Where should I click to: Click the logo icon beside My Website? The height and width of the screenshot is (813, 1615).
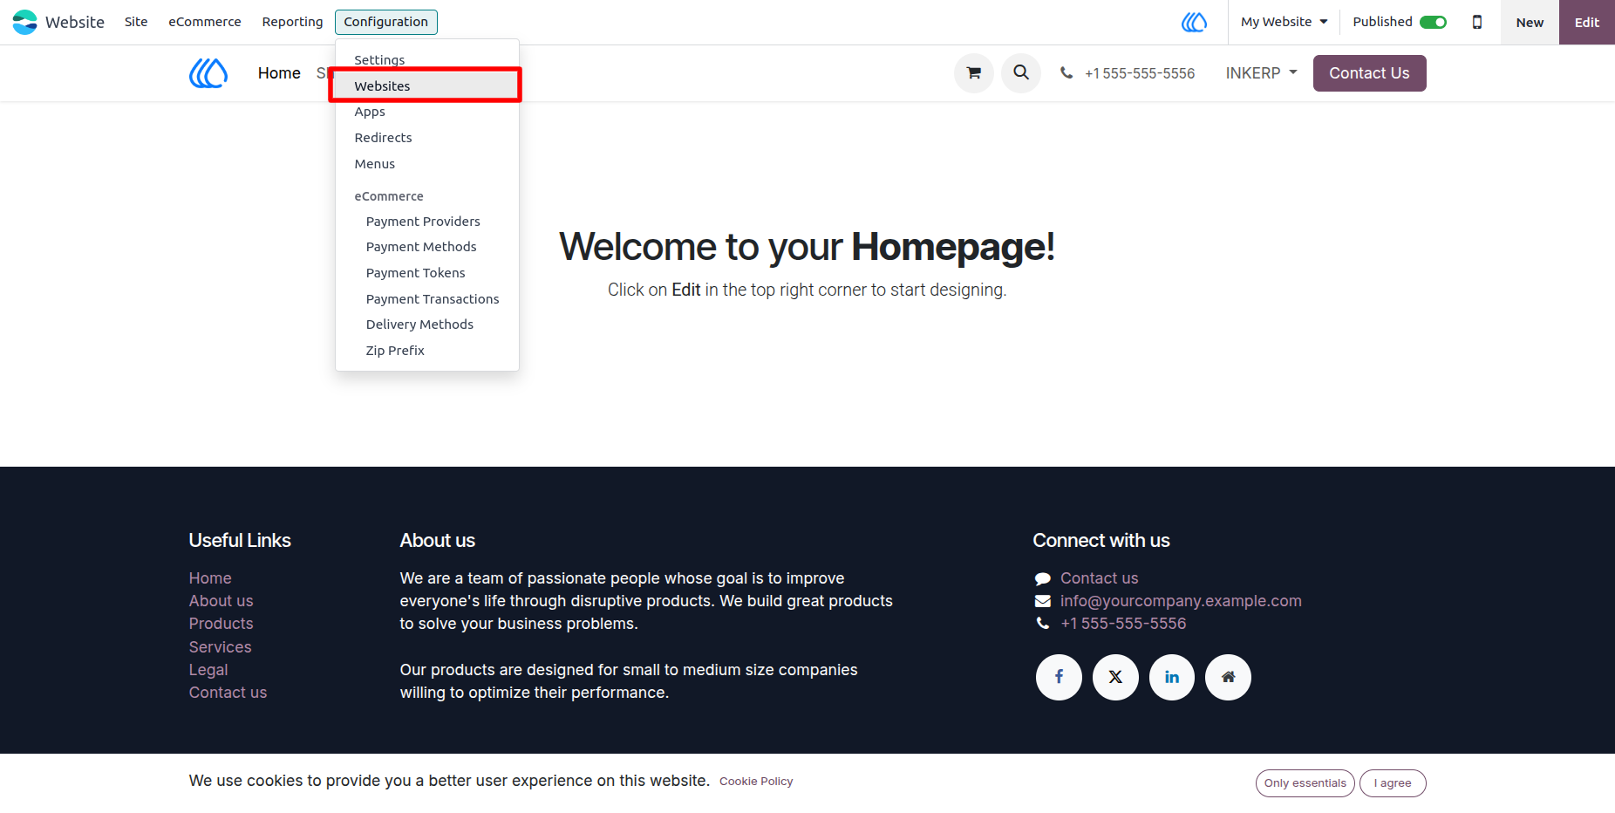[1194, 22]
